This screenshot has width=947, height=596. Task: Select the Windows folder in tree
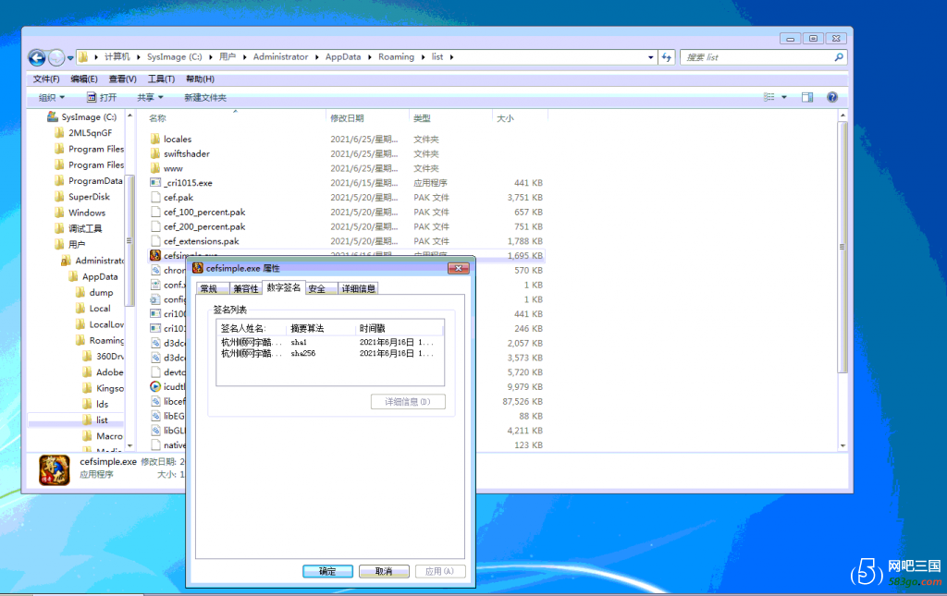[87, 213]
